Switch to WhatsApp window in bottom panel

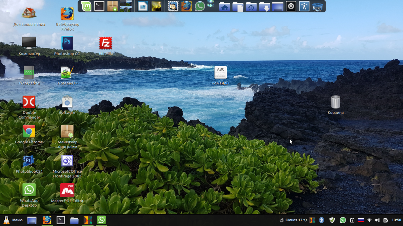click(x=101, y=220)
